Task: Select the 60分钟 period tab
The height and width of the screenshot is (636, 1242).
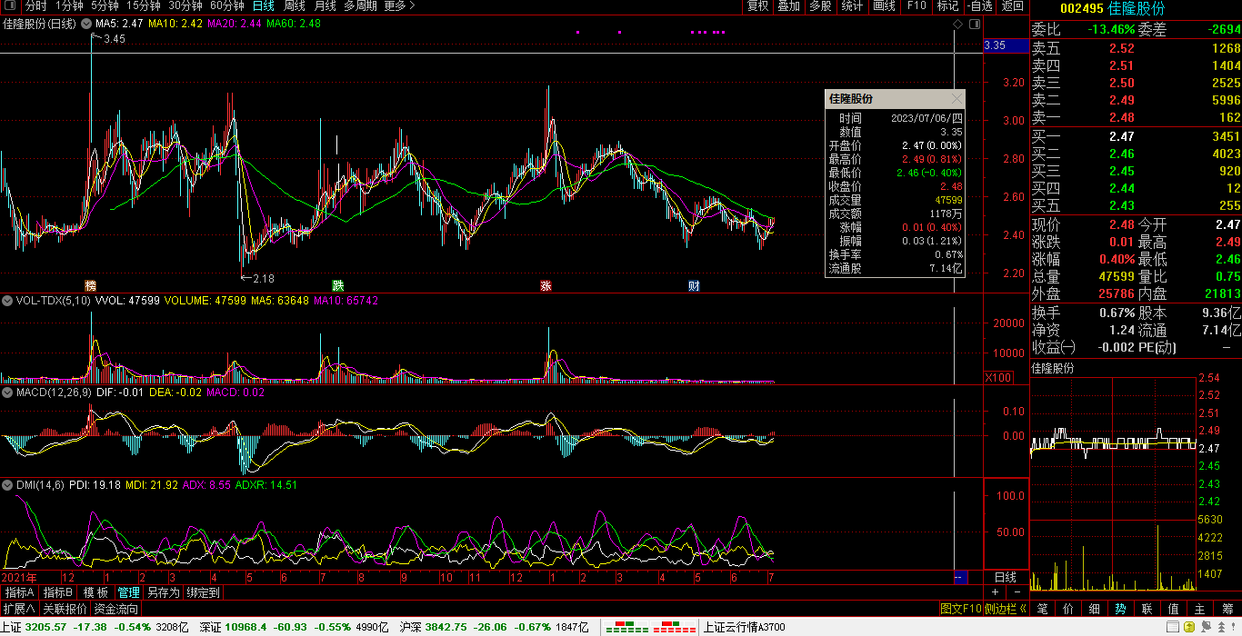Action: click(x=227, y=5)
